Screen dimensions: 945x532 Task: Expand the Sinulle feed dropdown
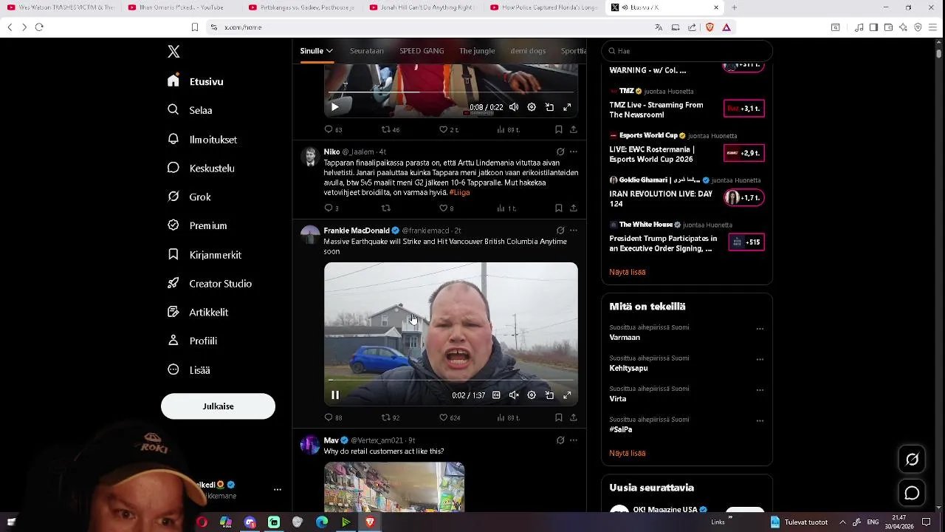(x=316, y=51)
